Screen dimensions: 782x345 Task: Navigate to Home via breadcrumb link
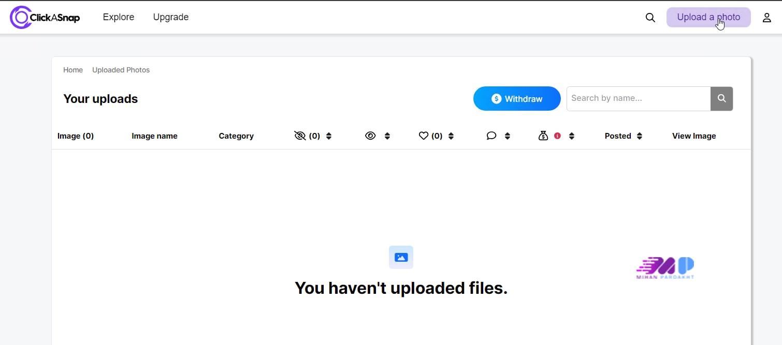click(73, 70)
